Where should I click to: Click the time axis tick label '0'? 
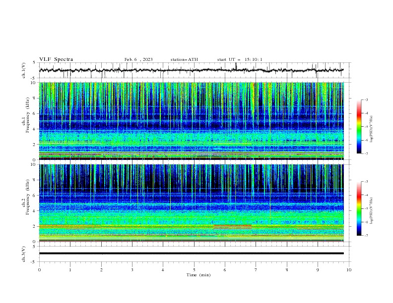[x=39, y=270]
